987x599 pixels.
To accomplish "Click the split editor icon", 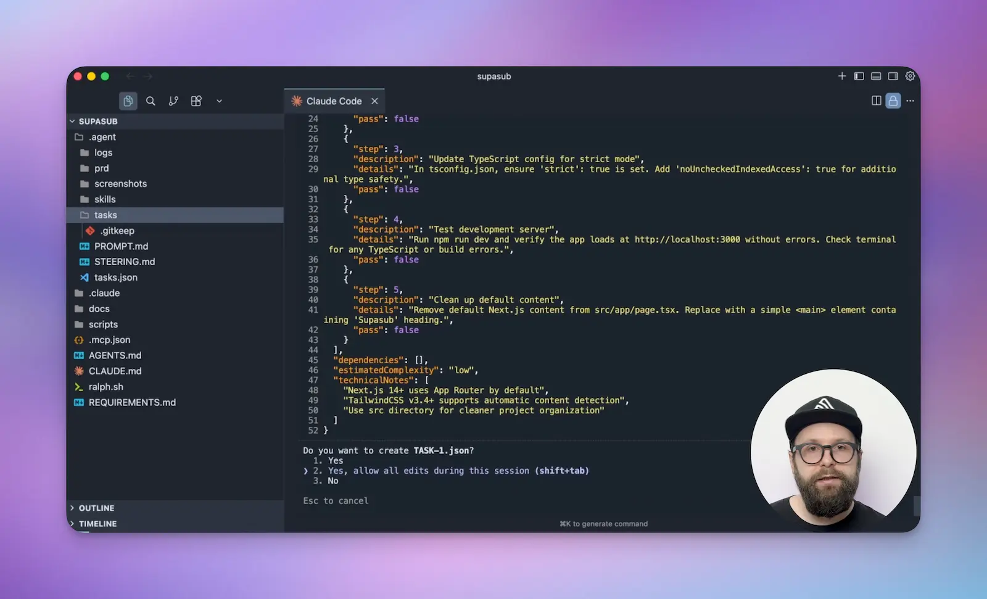I will pyautogui.click(x=876, y=101).
